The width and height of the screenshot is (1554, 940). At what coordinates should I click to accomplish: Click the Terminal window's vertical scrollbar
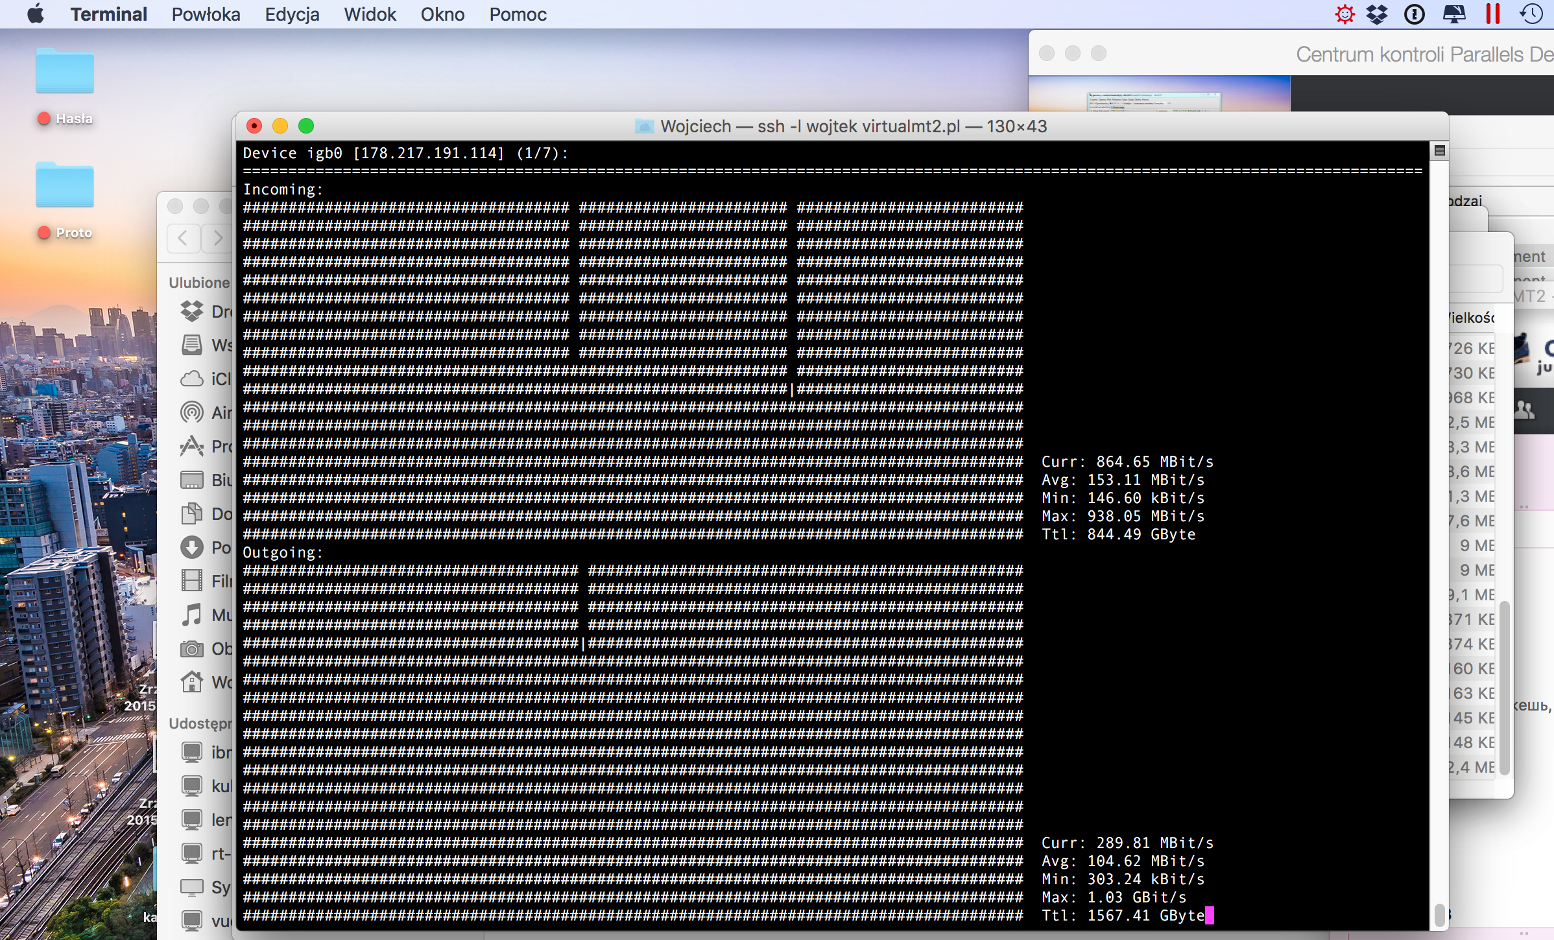(x=1439, y=915)
